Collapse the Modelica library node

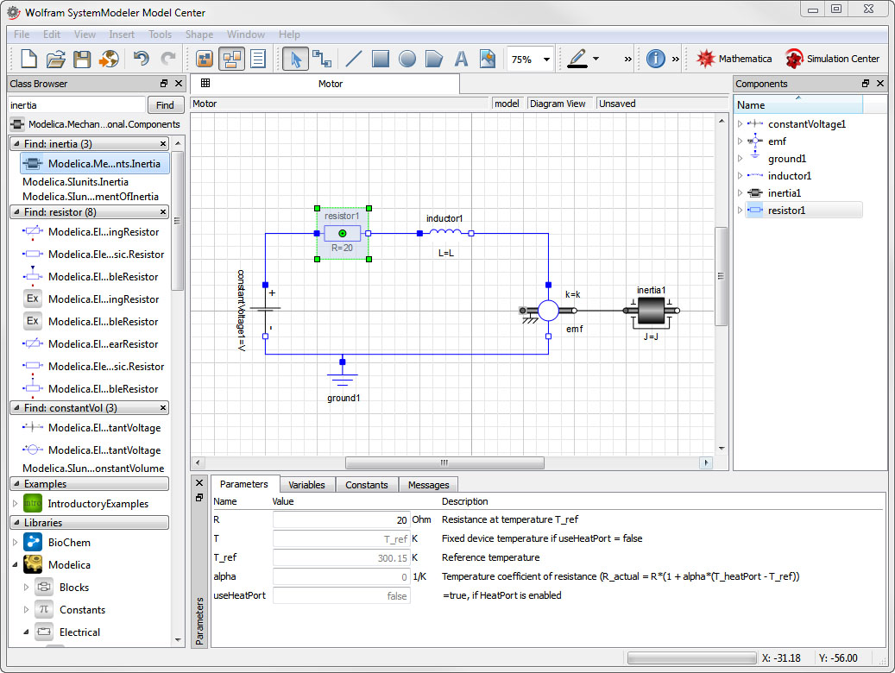[16, 564]
